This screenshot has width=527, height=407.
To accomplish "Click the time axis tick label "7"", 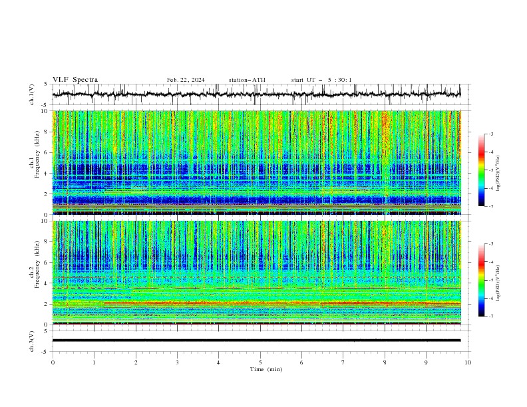I will click(x=343, y=362).
